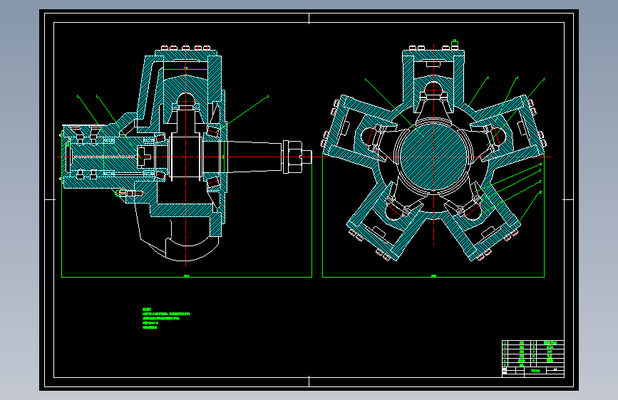The width and height of the screenshot is (618, 400).
Task: Click the small datum symbol above the top cylinder
Action: pos(455,43)
